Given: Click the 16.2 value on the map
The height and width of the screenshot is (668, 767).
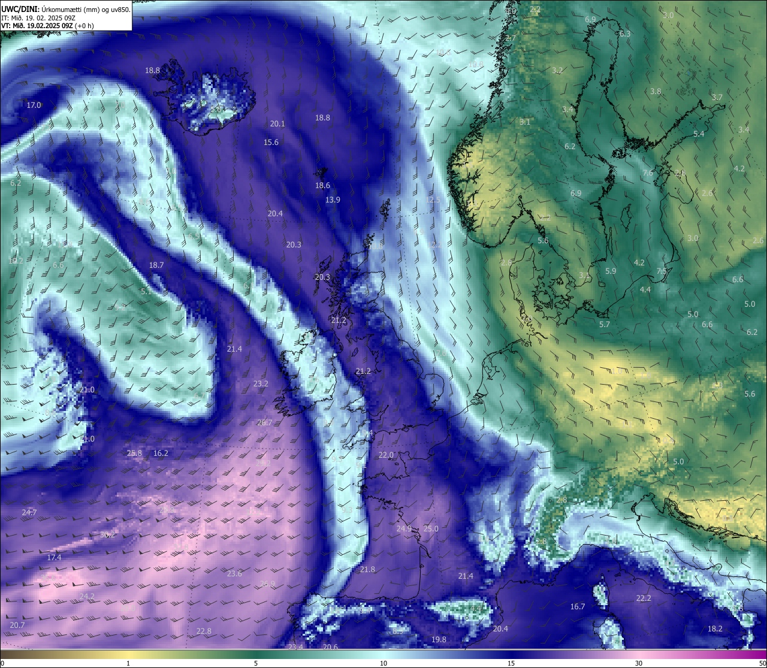Looking at the screenshot, I should coord(161,454).
